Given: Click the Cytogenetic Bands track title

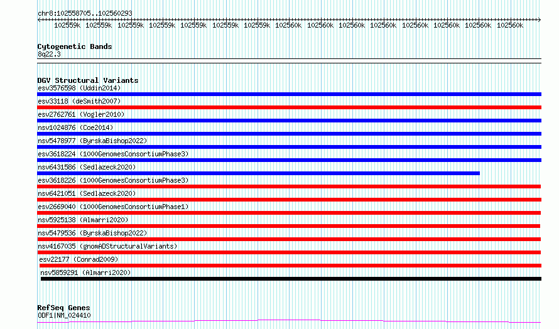Looking at the screenshot, I should [x=75, y=46].
